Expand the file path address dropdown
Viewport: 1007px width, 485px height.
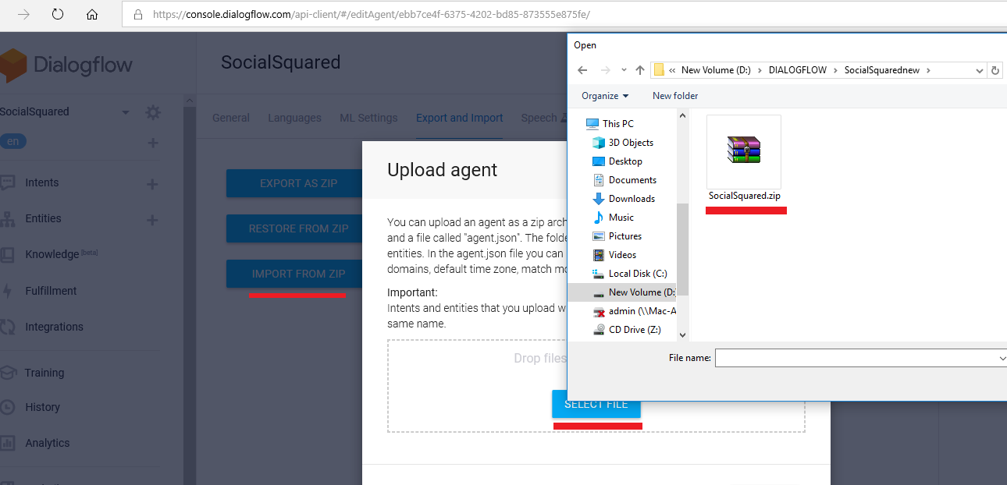click(x=980, y=70)
